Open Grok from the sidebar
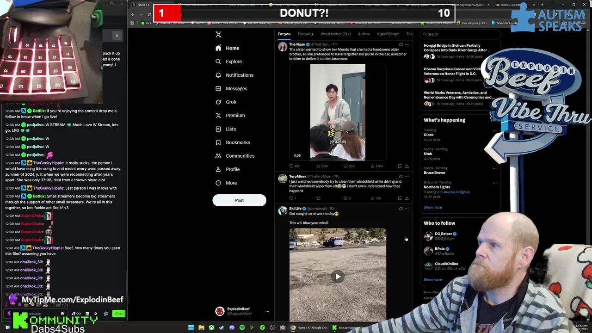This screenshot has height=333, width=592. tap(226, 102)
